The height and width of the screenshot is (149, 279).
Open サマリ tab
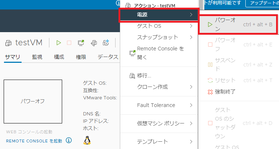pyautogui.click(x=13, y=57)
